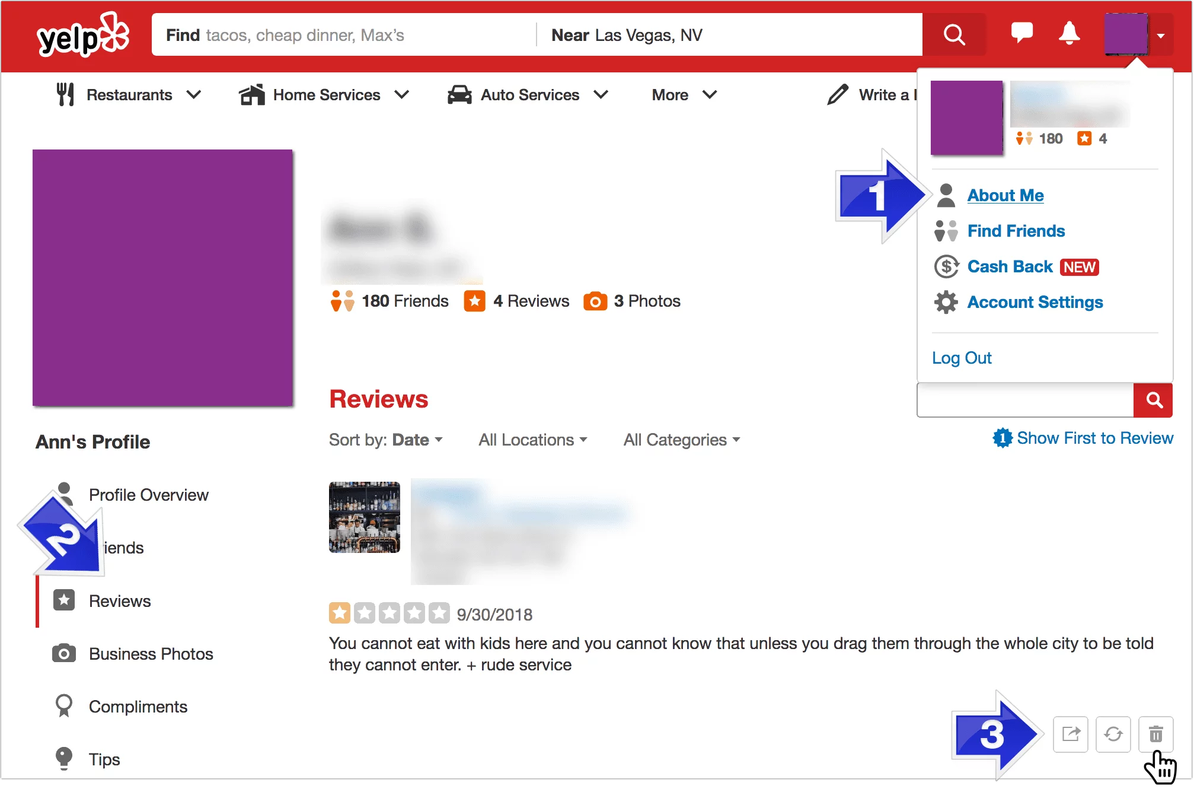
Task: Click the sidebar Reviews star icon
Action: [x=64, y=600]
